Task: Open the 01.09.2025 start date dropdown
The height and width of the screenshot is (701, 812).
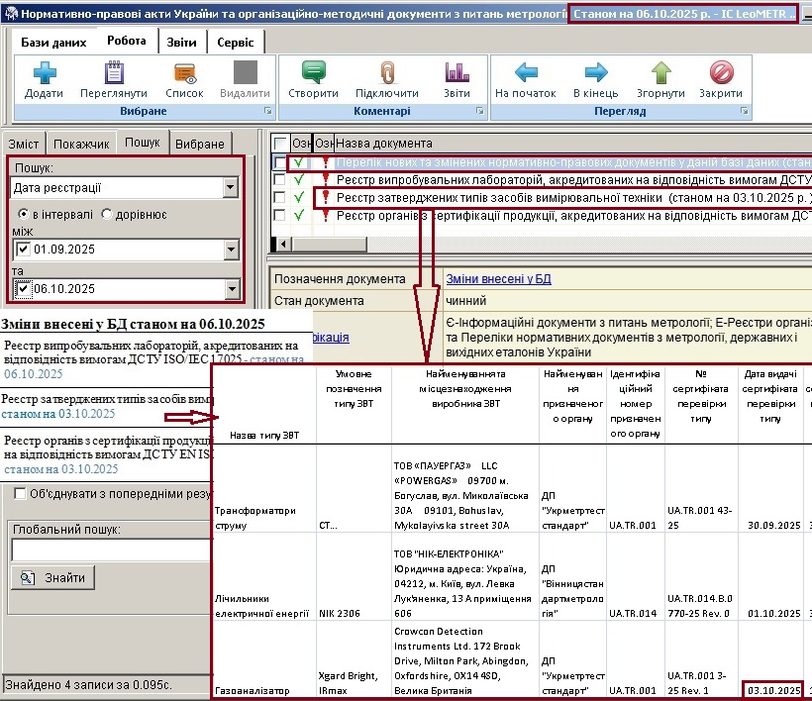Action: point(230,250)
